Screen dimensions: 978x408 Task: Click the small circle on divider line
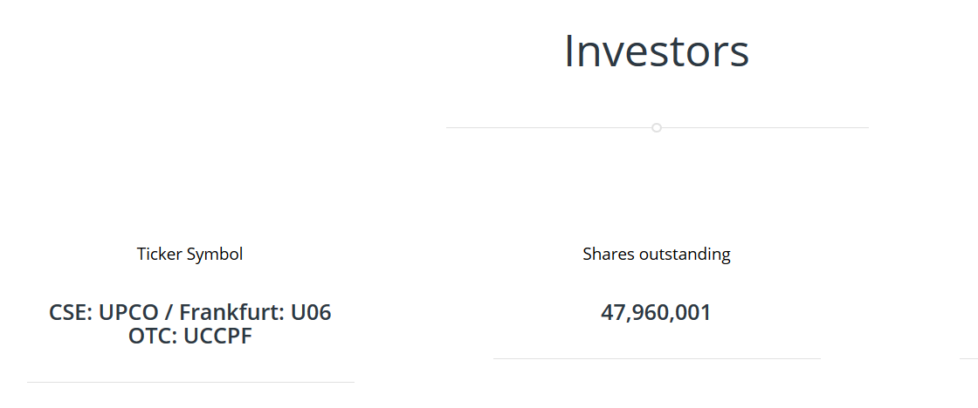point(657,128)
